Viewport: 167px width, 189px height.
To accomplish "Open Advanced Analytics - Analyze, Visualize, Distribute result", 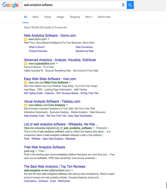I will point(60,60).
